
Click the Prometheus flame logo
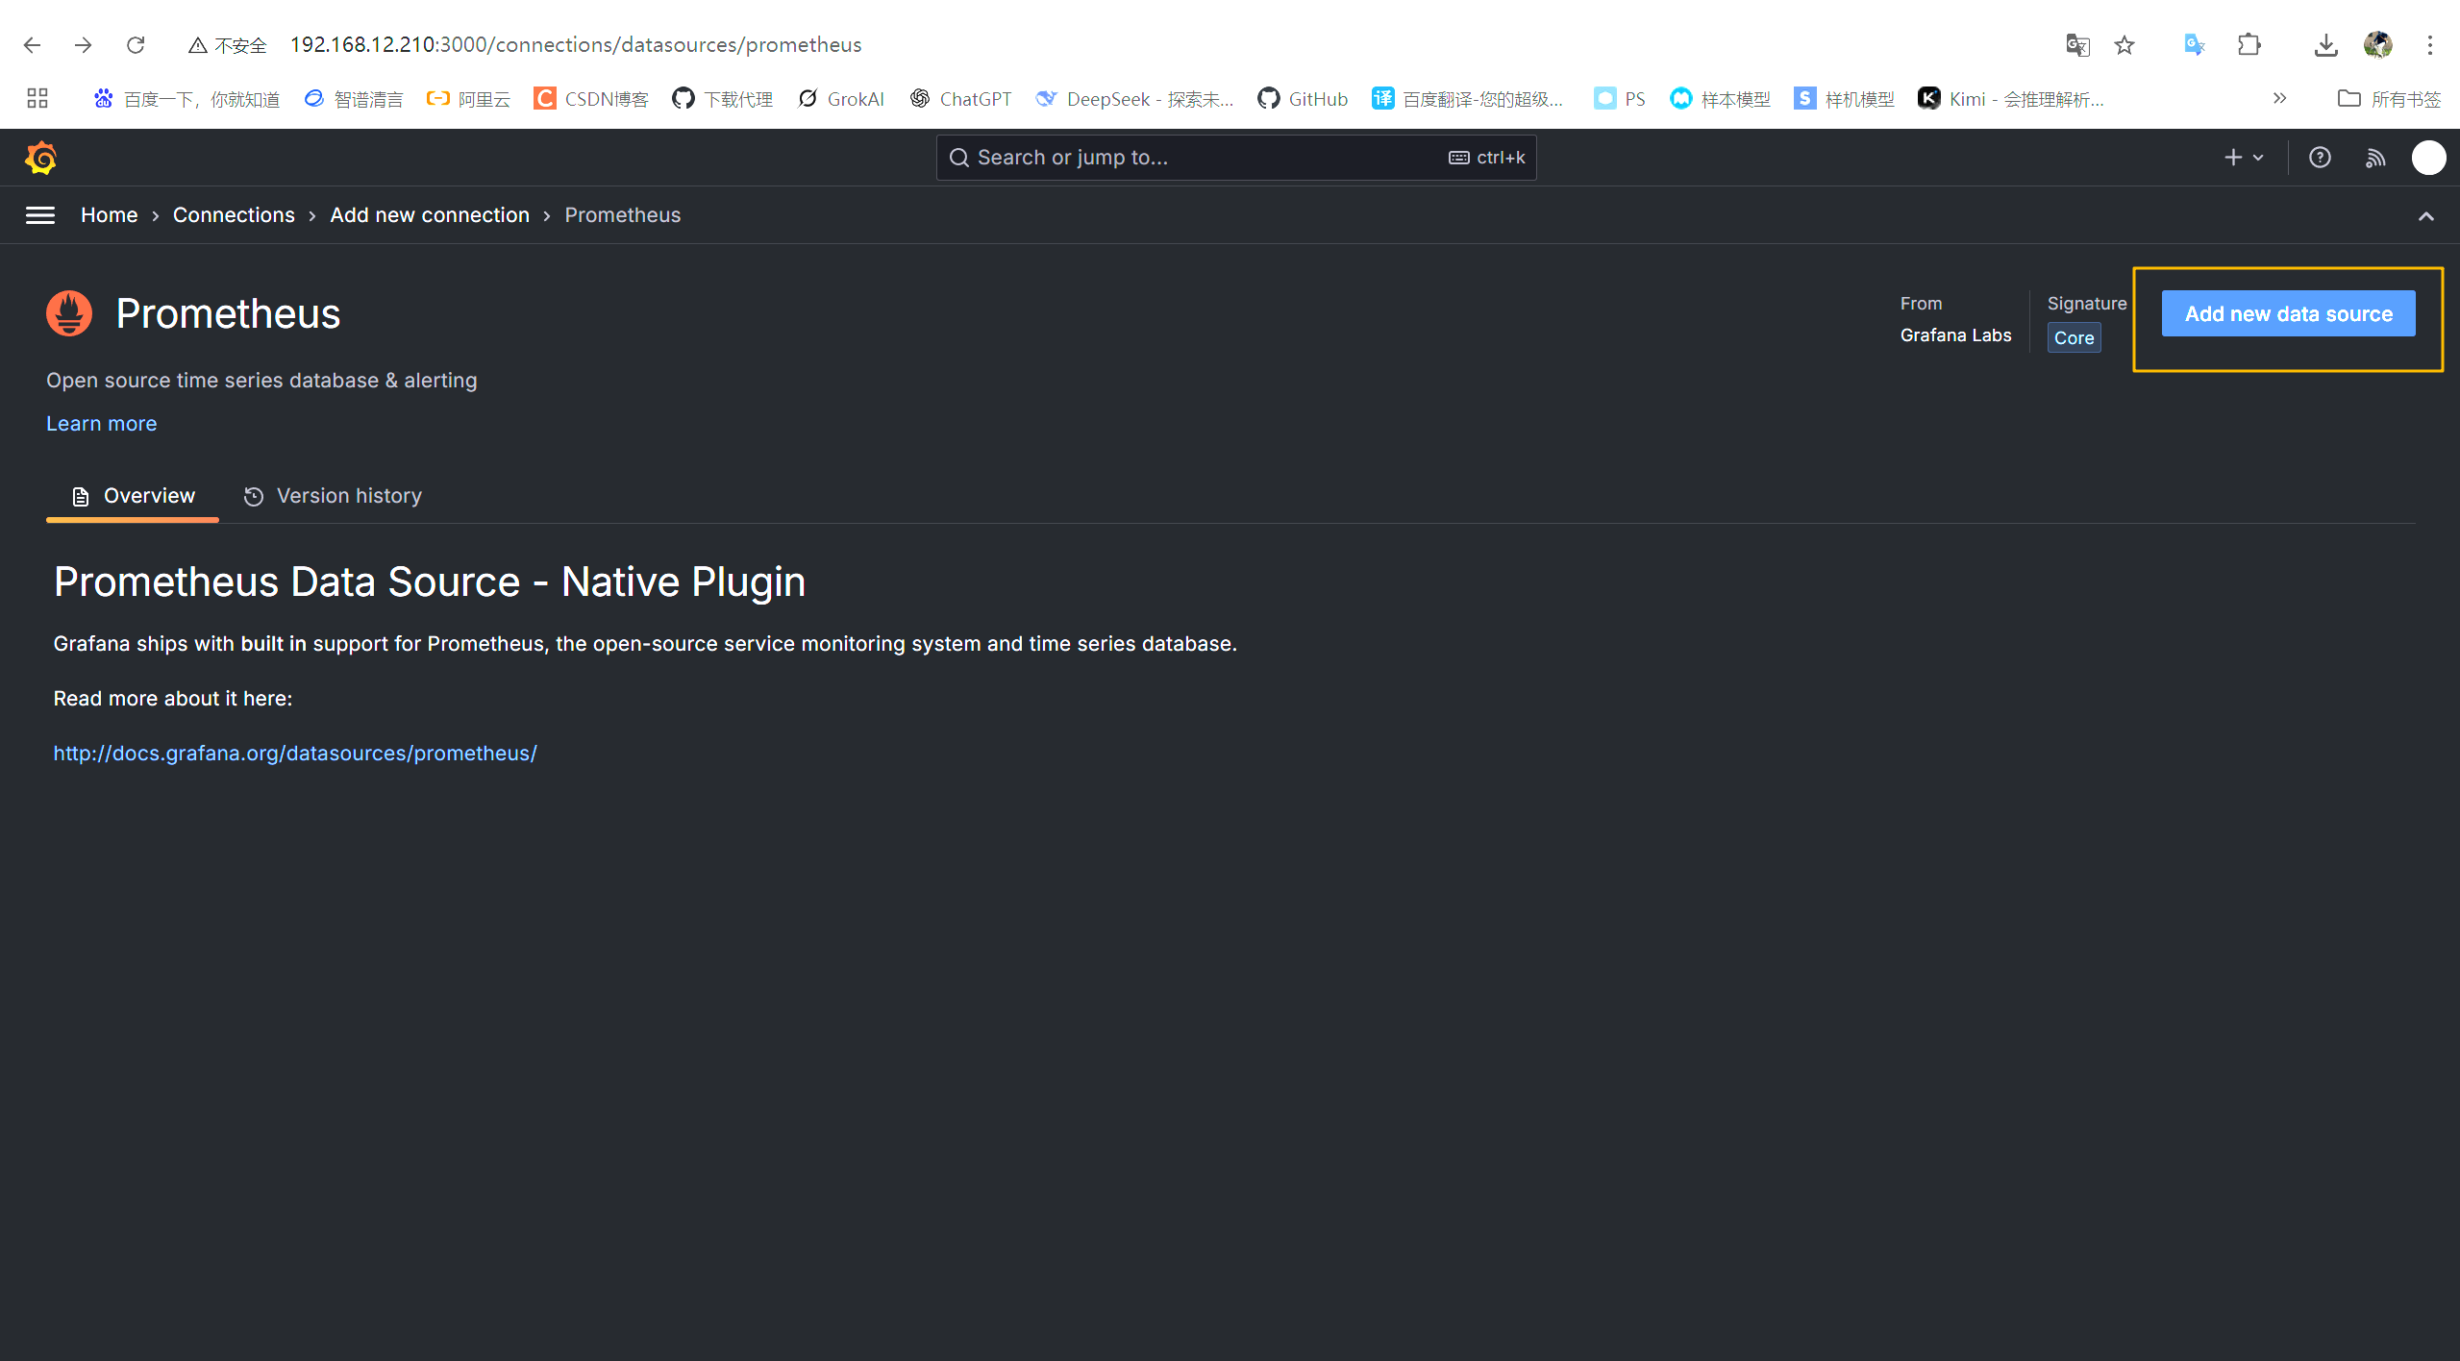click(69, 313)
